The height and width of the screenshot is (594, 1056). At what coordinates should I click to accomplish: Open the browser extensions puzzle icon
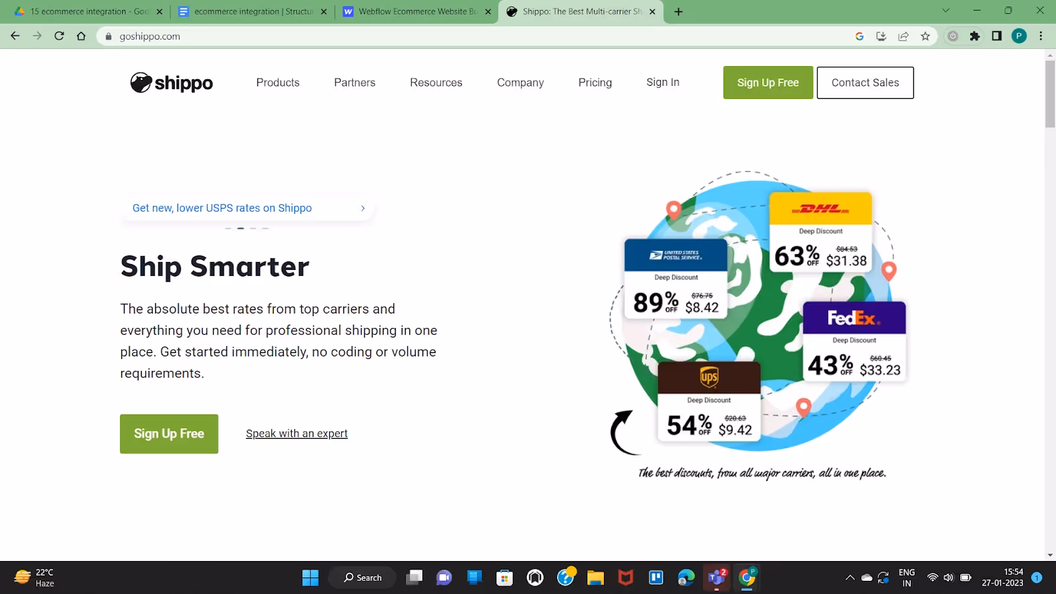click(975, 36)
